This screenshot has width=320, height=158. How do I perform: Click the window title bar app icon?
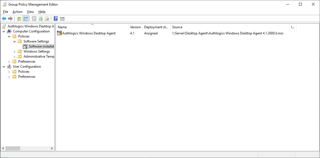point(4,4)
